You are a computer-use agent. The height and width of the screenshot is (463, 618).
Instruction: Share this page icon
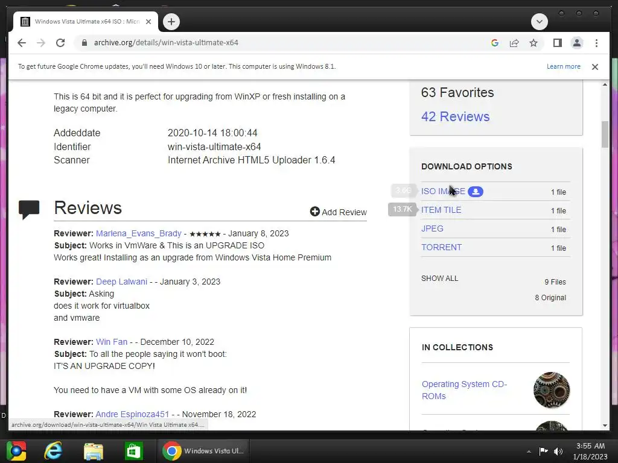(x=514, y=43)
